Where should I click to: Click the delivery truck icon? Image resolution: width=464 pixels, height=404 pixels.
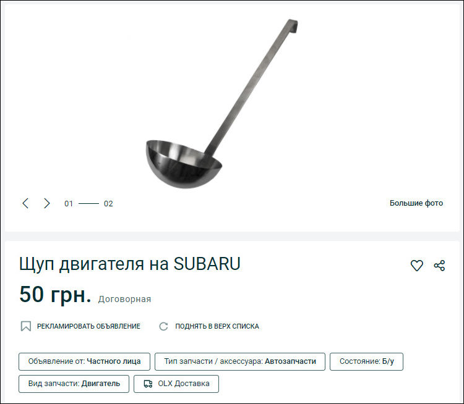[x=148, y=384]
